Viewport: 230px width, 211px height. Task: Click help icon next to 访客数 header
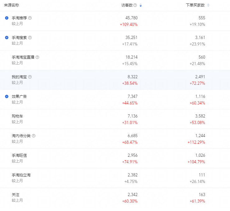pyautogui.click(x=135, y=5)
